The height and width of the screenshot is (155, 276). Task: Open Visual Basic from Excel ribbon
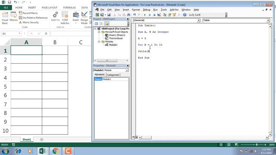coord(5,18)
